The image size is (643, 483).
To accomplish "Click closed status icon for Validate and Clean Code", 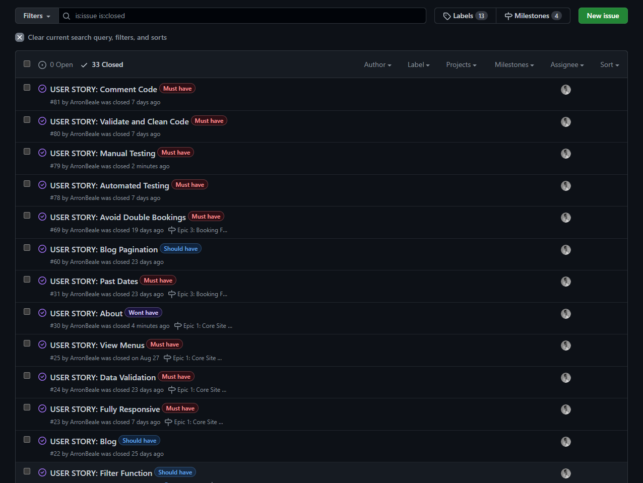I will [42, 121].
